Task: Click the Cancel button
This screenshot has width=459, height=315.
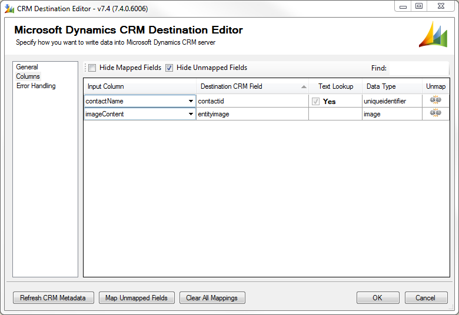Action: 426,298
